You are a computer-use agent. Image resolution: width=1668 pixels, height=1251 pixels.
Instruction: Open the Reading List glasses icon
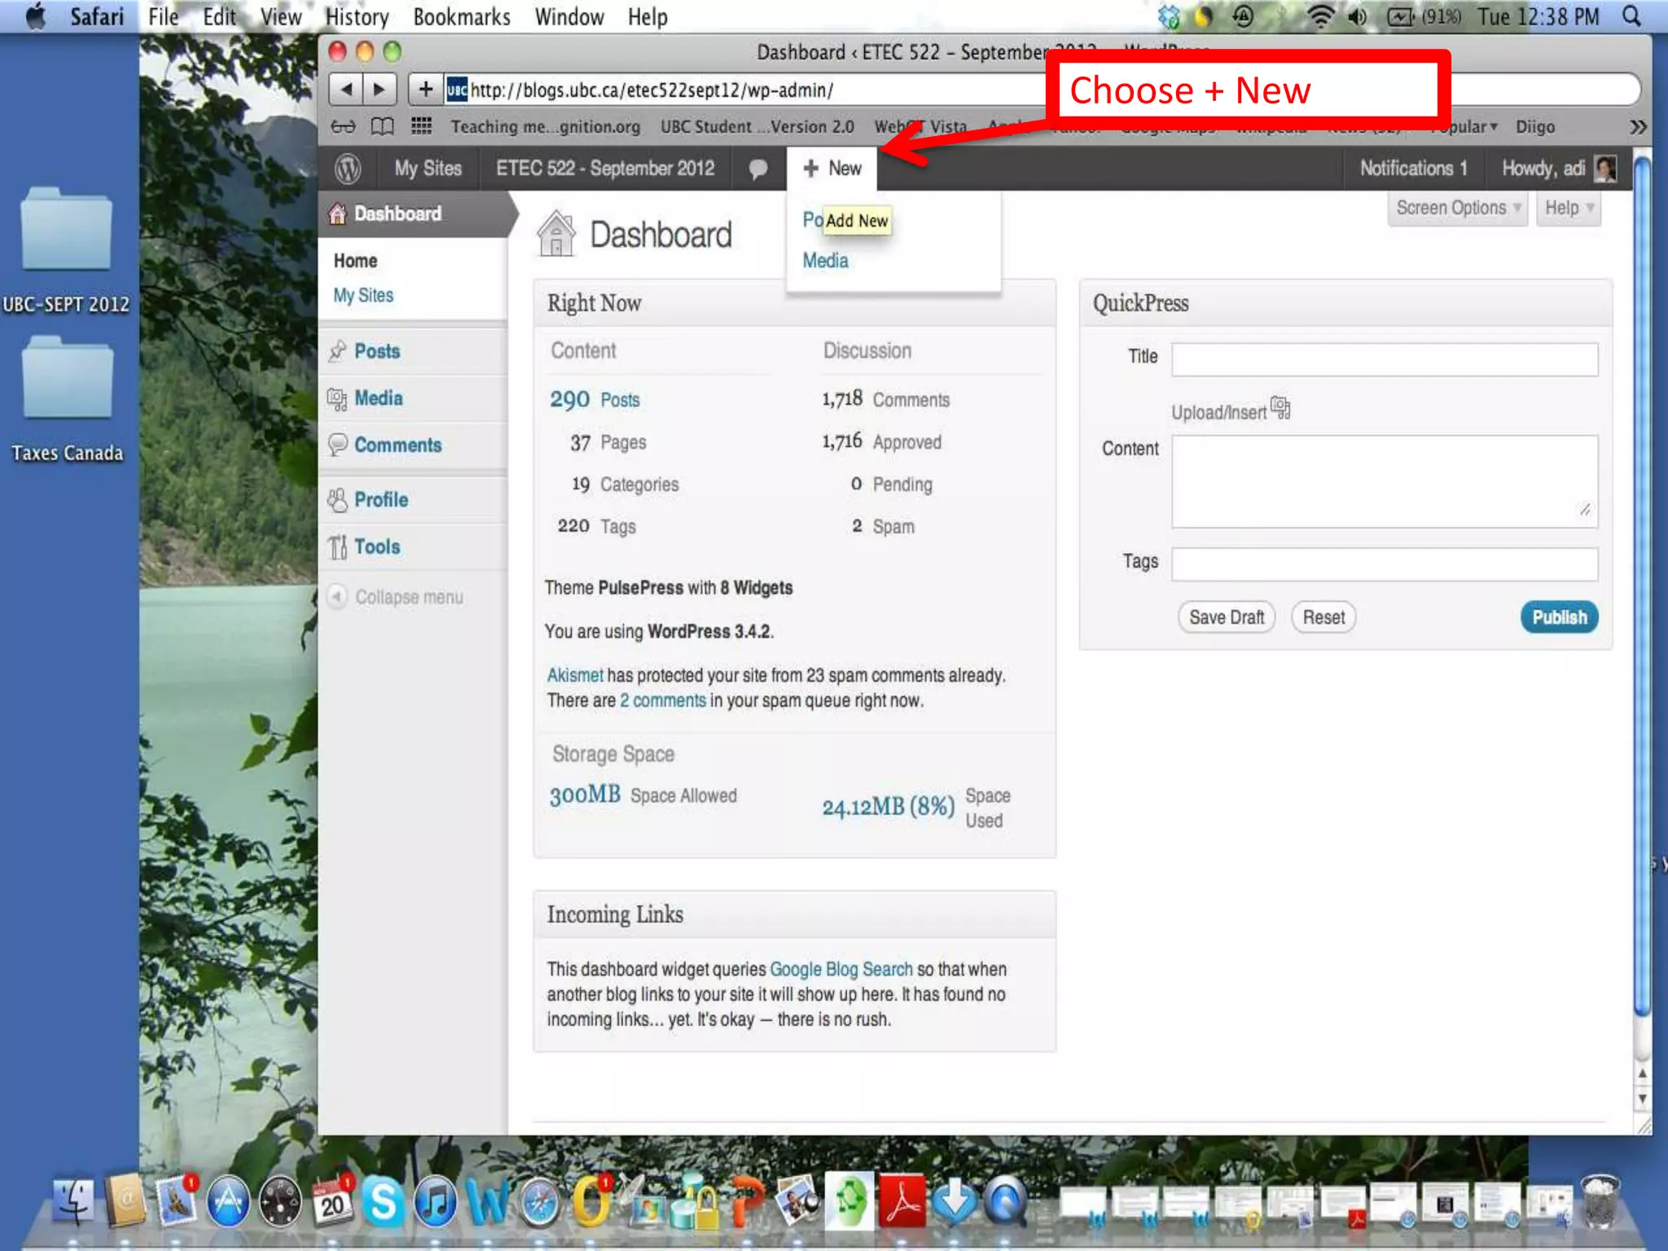click(x=343, y=126)
